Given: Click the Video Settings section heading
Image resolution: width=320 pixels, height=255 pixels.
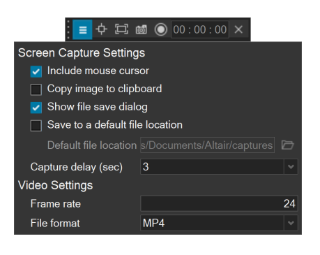Looking at the screenshot, I should click(55, 185).
